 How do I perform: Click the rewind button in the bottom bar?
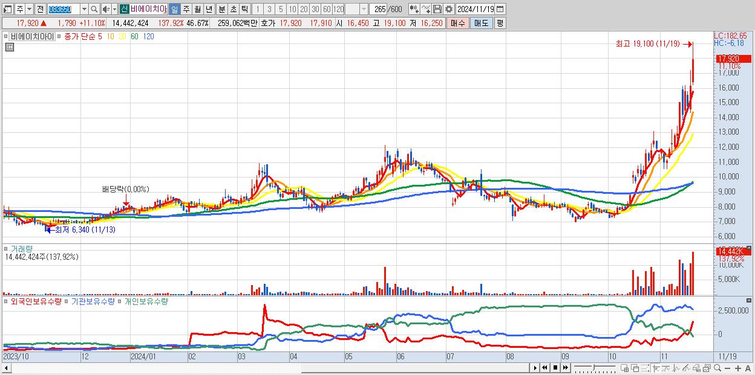point(544,368)
